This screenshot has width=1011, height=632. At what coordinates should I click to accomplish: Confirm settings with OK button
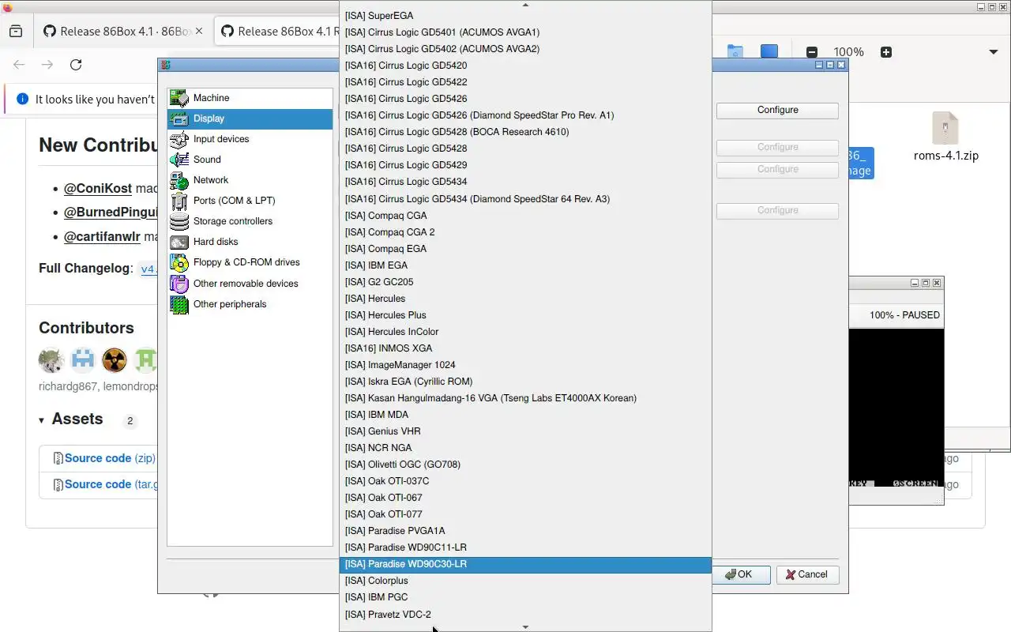(741, 575)
